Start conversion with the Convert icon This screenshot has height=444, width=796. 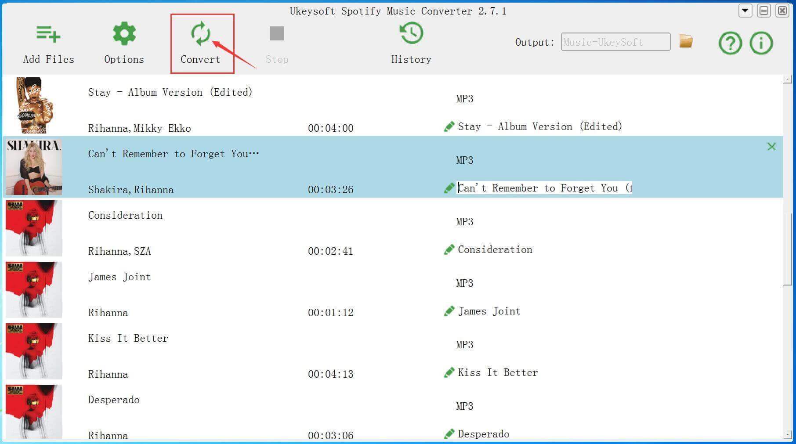(200, 33)
